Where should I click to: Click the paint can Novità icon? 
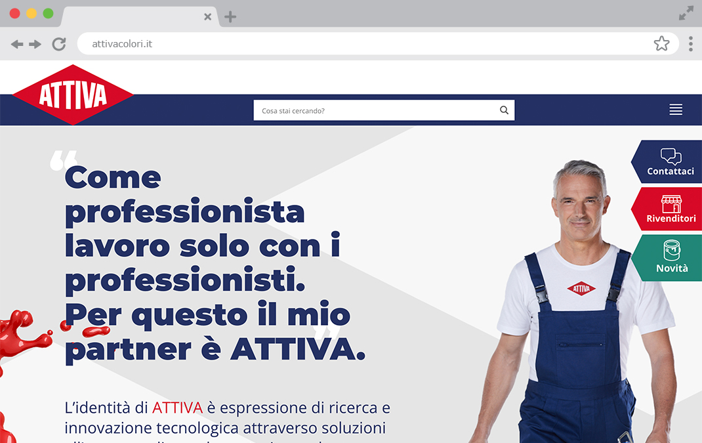coord(672,251)
